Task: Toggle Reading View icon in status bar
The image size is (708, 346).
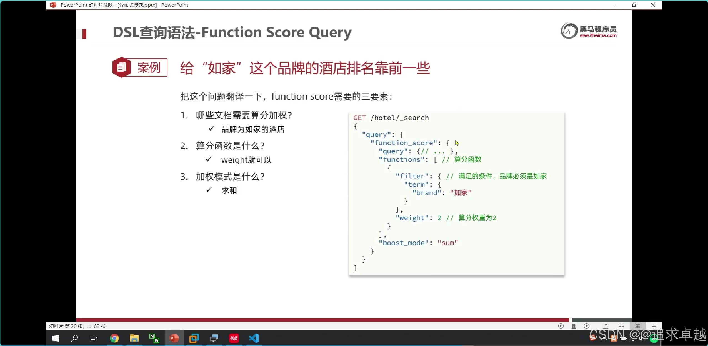Action: (637, 326)
